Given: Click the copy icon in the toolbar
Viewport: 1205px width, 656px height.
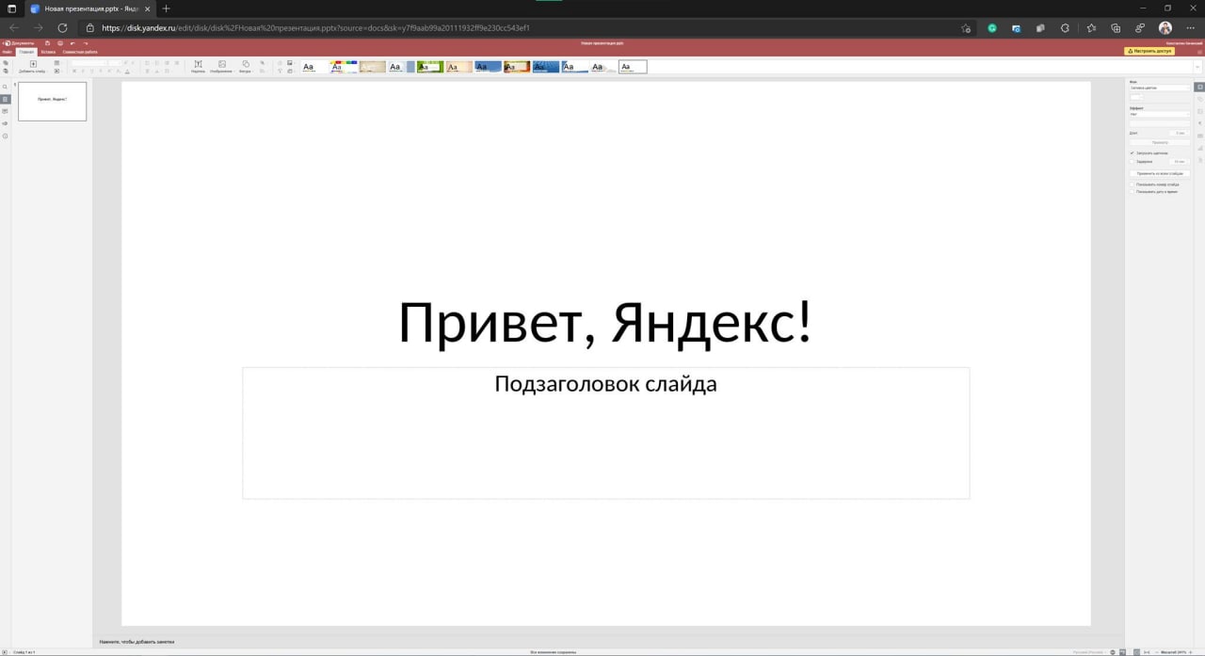Looking at the screenshot, I should [x=6, y=62].
